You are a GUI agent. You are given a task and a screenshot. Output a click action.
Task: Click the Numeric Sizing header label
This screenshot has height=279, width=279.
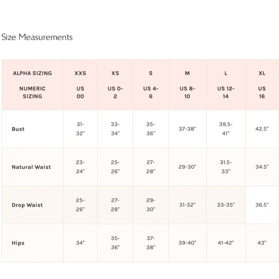pos(32,92)
